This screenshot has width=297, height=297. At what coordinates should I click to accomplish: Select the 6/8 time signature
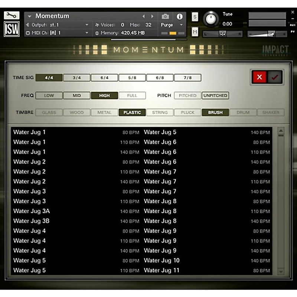(160, 78)
